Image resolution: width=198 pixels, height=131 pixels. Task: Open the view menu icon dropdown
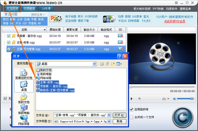[119, 64]
